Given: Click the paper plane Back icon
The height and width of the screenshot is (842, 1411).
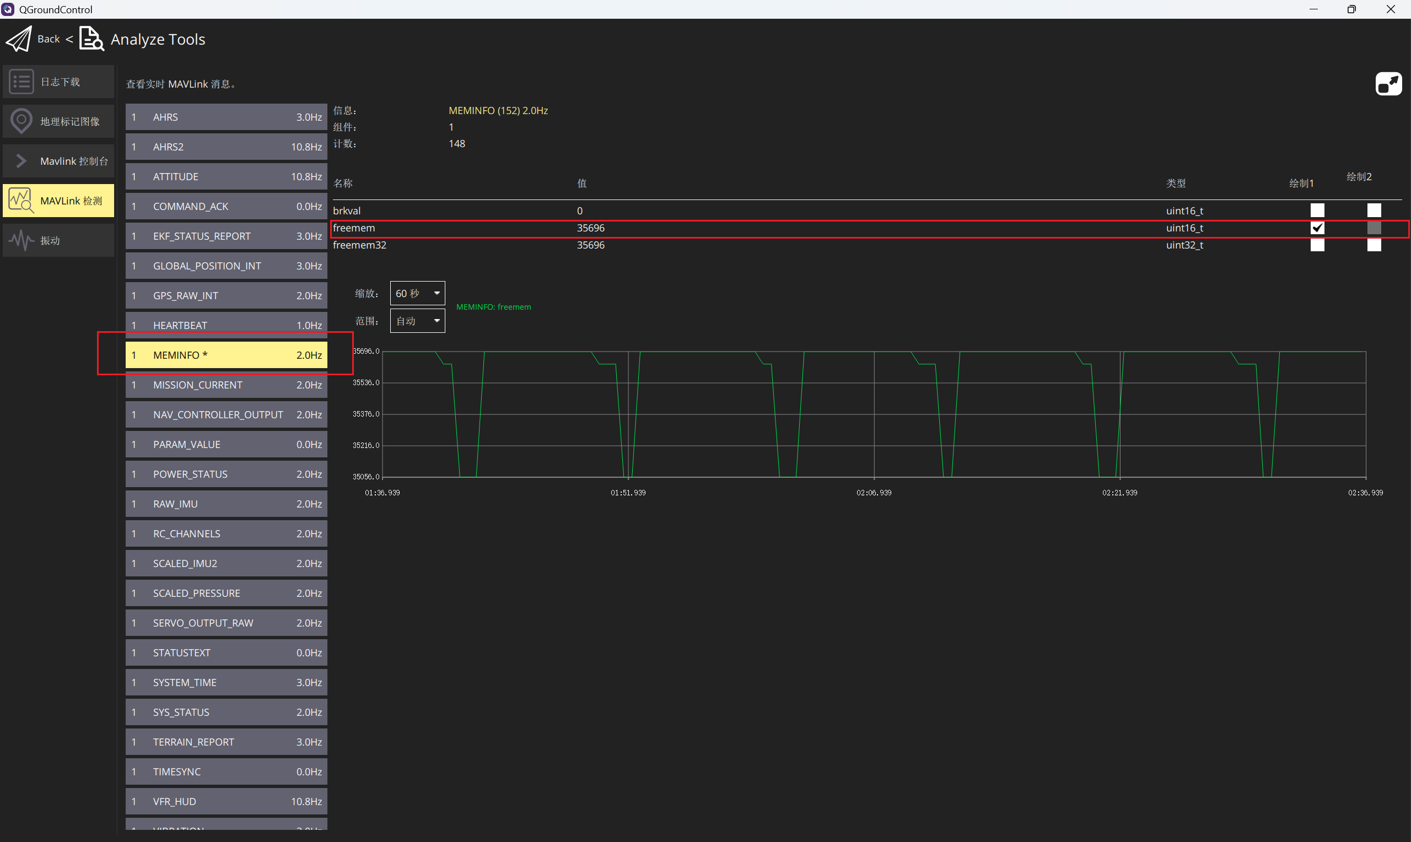Looking at the screenshot, I should click(x=19, y=39).
